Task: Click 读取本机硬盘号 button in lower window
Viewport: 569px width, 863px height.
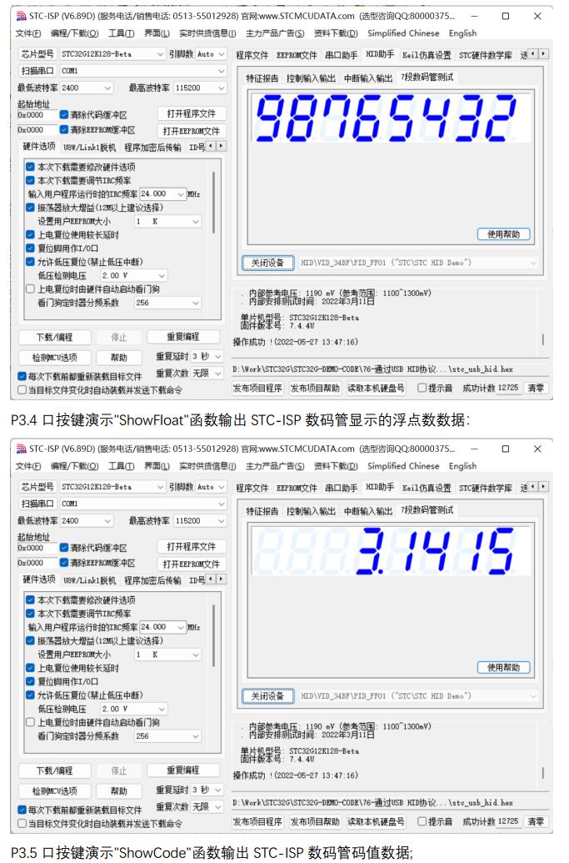Action: (x=376, y=821)
